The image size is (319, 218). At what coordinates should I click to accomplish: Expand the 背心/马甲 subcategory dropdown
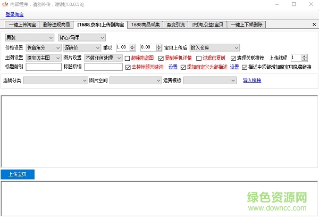tap(82, 37)
